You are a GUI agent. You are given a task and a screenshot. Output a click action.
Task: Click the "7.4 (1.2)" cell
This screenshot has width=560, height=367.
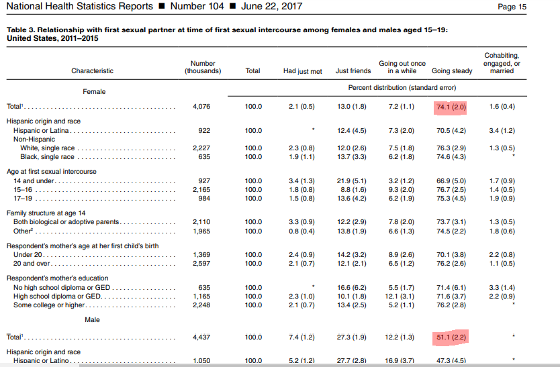tap(301, 337)
